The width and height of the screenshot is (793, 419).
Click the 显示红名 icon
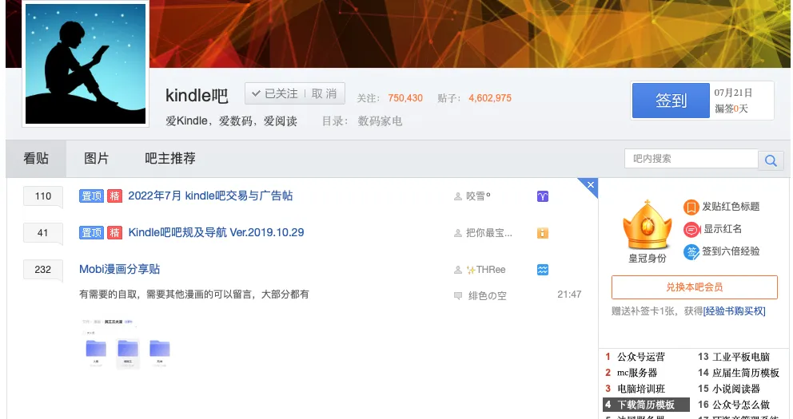[x=691, y=229]
